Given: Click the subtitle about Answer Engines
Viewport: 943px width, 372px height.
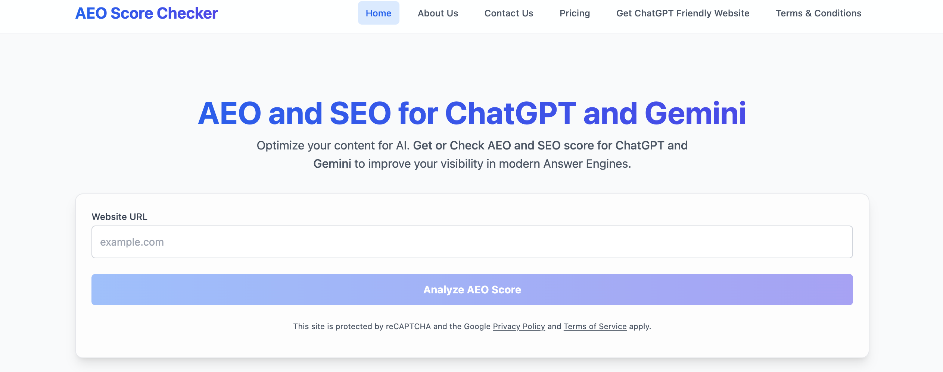Looking at the screenshot, I should click(x=471, y=154).
